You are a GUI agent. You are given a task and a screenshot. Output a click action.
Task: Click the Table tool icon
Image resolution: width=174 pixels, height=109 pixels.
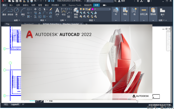[x=69, y=17]
